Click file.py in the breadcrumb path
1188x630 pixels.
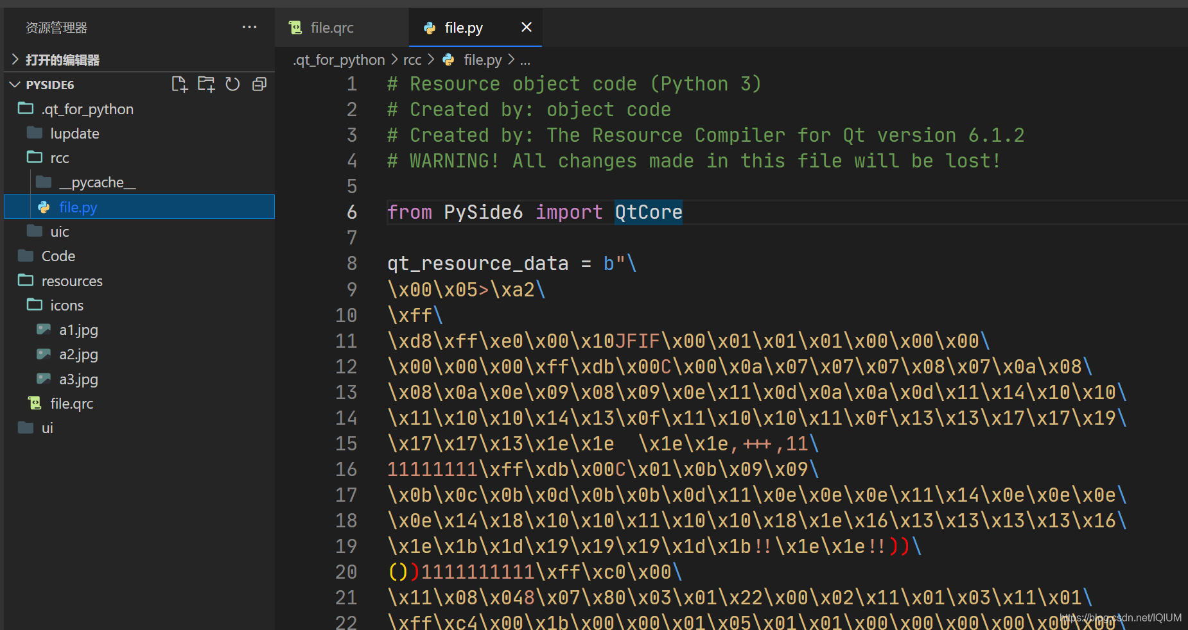pos(483,60)
